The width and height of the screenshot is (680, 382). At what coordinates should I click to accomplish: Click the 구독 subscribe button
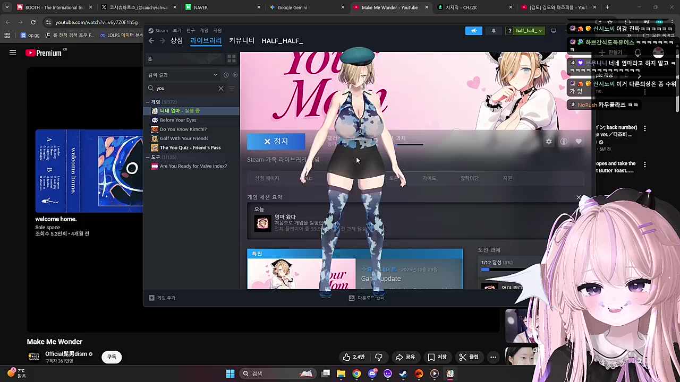click(112, 357)
